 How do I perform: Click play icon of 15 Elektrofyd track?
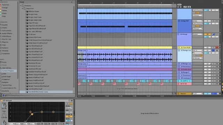pos(179,69)
